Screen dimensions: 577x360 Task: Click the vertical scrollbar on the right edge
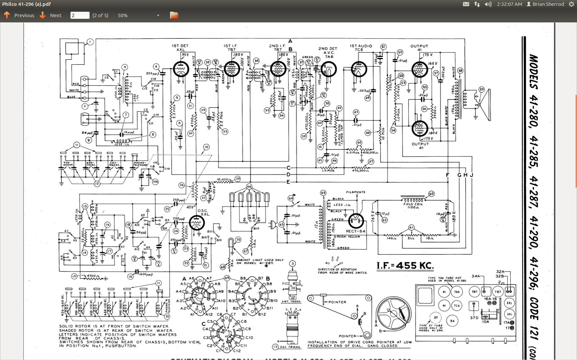576,141
